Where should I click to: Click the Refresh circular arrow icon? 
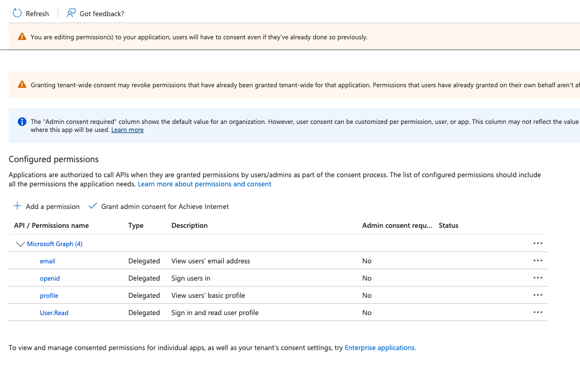[17, 13]
